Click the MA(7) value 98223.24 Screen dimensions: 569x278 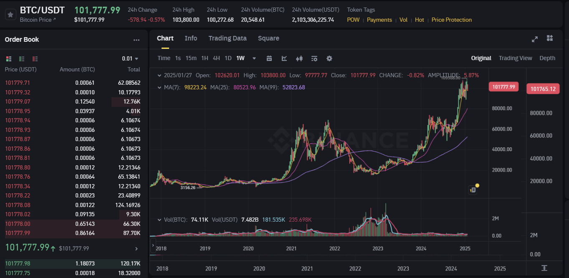tap(195, 87)
